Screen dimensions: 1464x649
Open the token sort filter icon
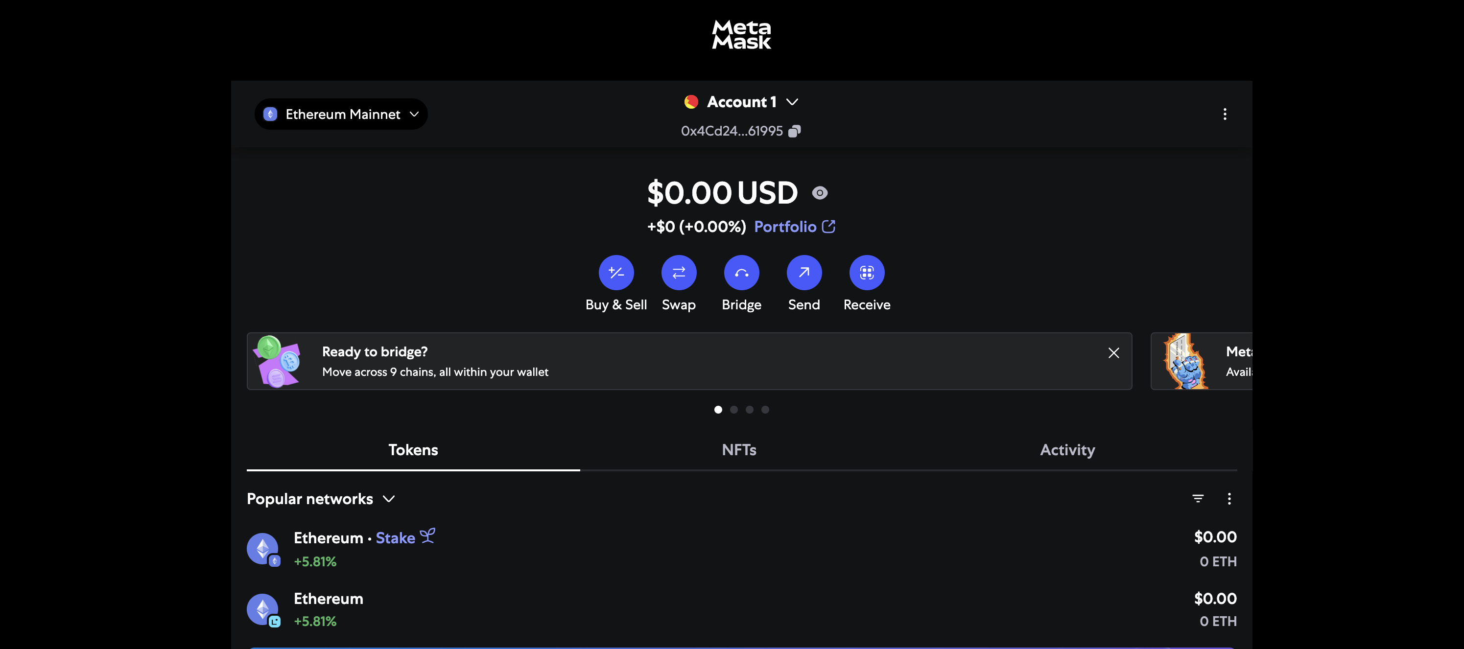click(1198, 498)
